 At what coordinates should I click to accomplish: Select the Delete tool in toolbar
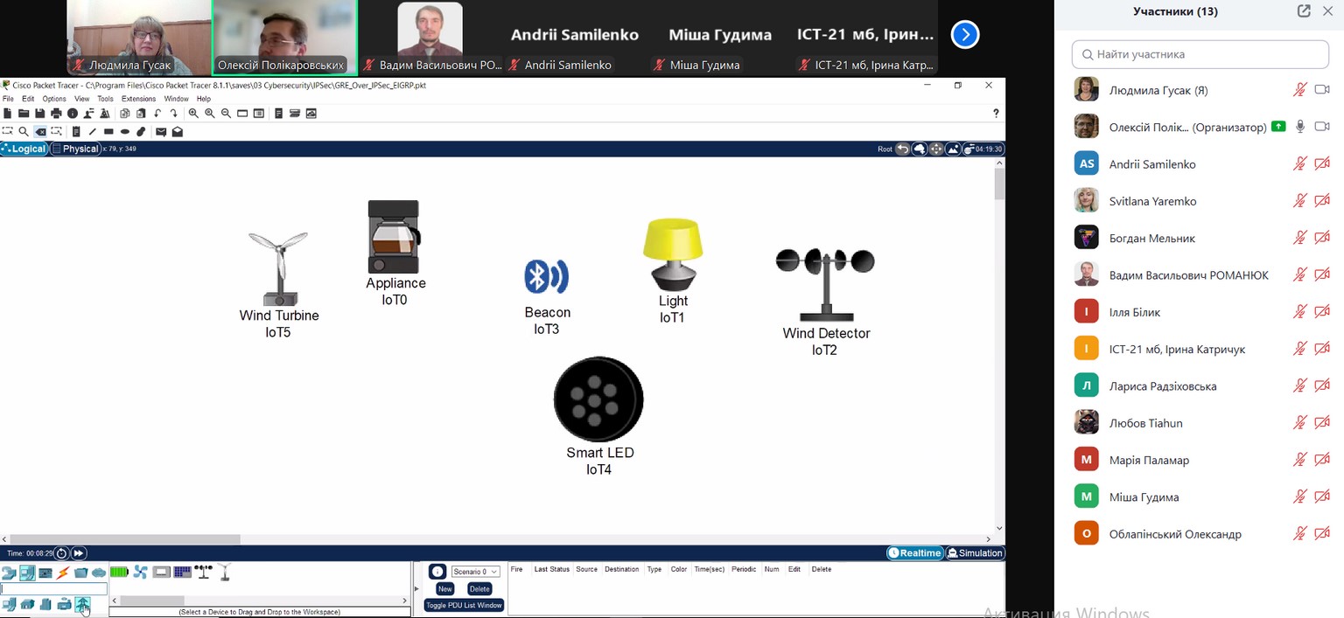(40, 132)
